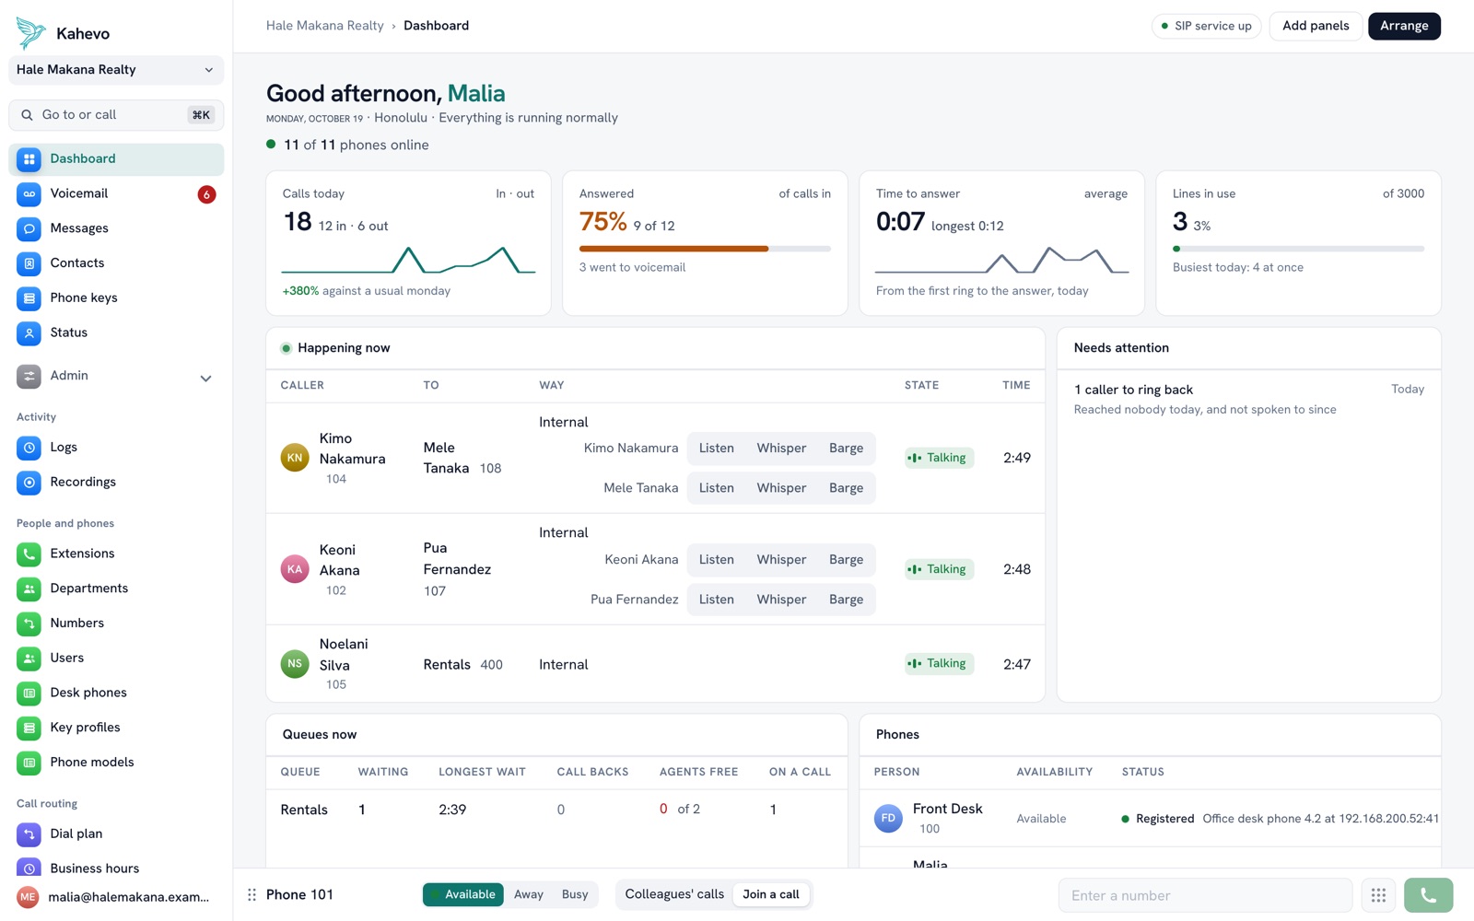
Task: Click the Departments icon
Action: [x=29, y=589]
